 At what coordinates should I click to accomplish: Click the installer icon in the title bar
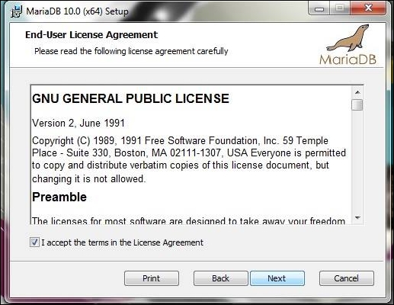coord(16,11)
